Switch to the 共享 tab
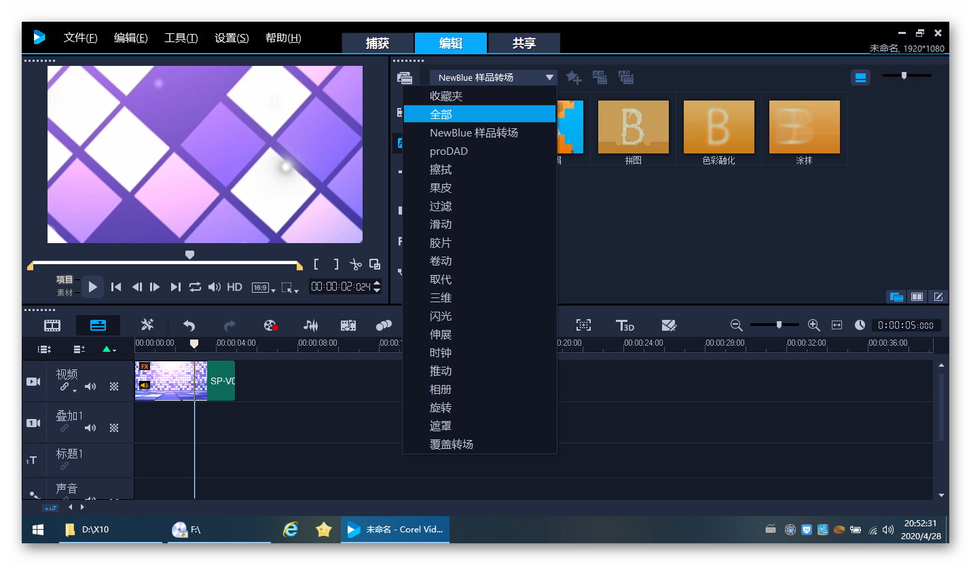 coord(524,43)
